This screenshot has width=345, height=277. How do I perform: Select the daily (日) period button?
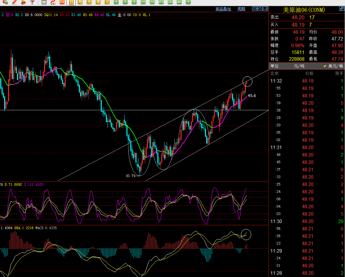point(71,2)
